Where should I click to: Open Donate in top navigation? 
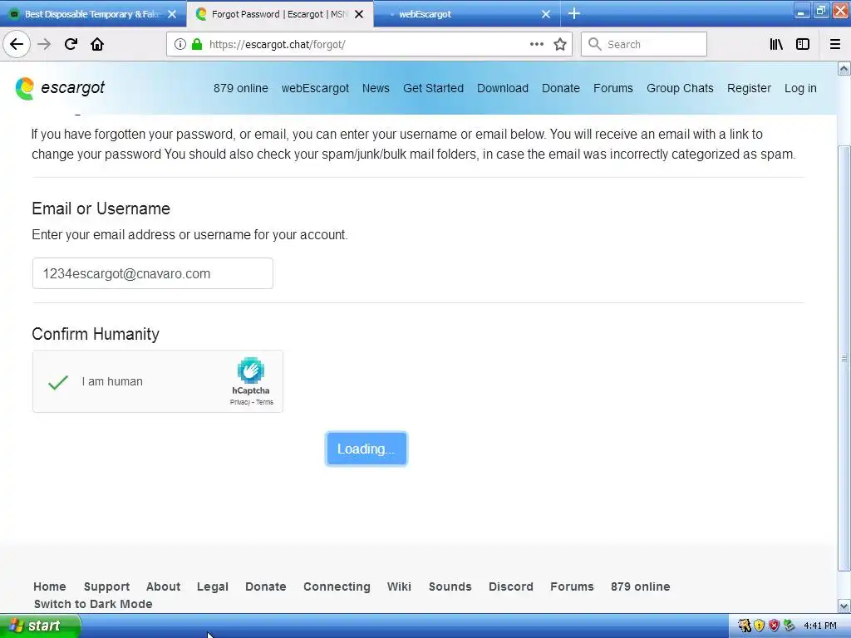point(561,88)
